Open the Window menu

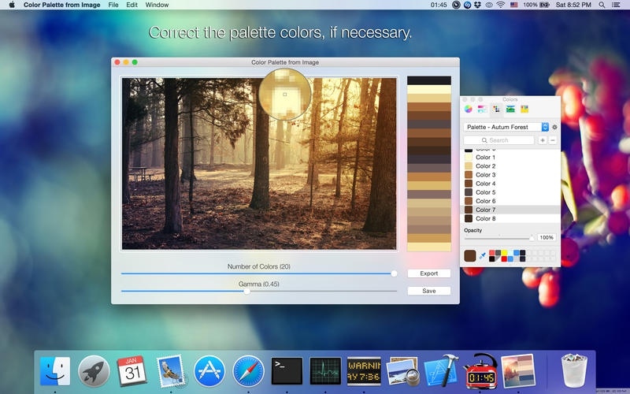click(157, 5)
